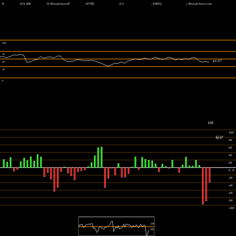The width and height of the screenshot is (236, 236).
Task: Click the first green bar at left edge
Action: click(4, 163)
